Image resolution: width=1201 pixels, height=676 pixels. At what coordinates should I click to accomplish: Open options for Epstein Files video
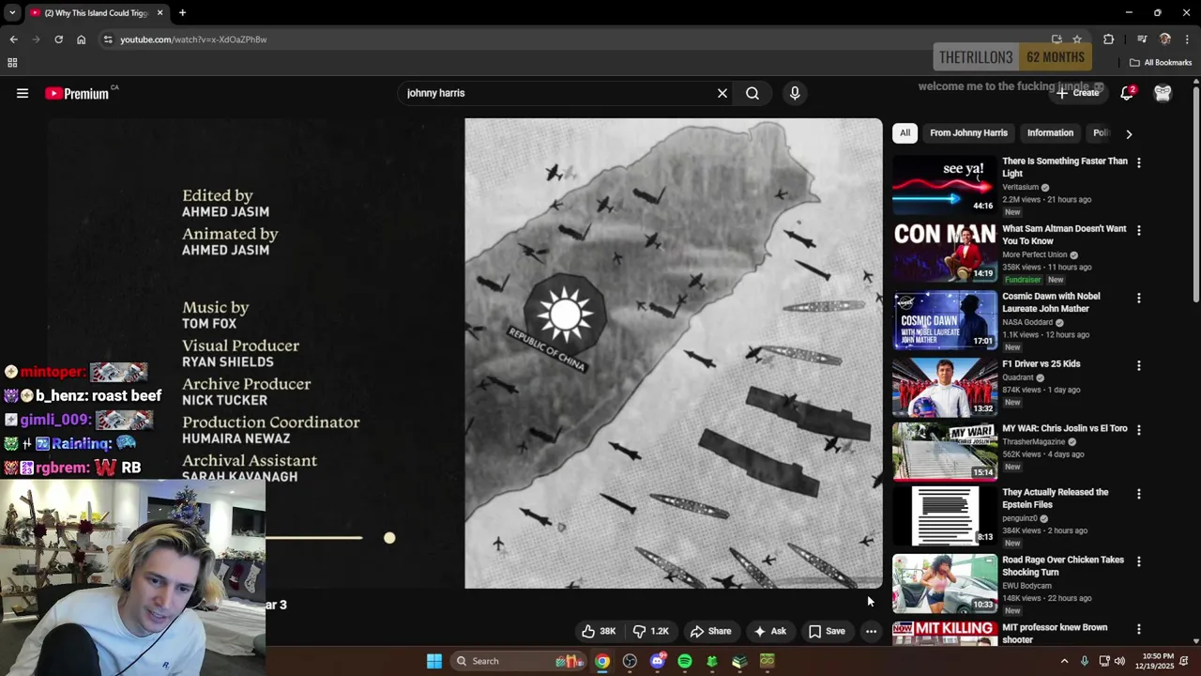pos(1138,494)
